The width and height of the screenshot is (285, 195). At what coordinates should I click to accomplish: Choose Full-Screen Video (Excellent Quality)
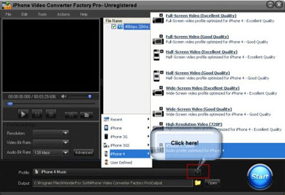[201, 16]
